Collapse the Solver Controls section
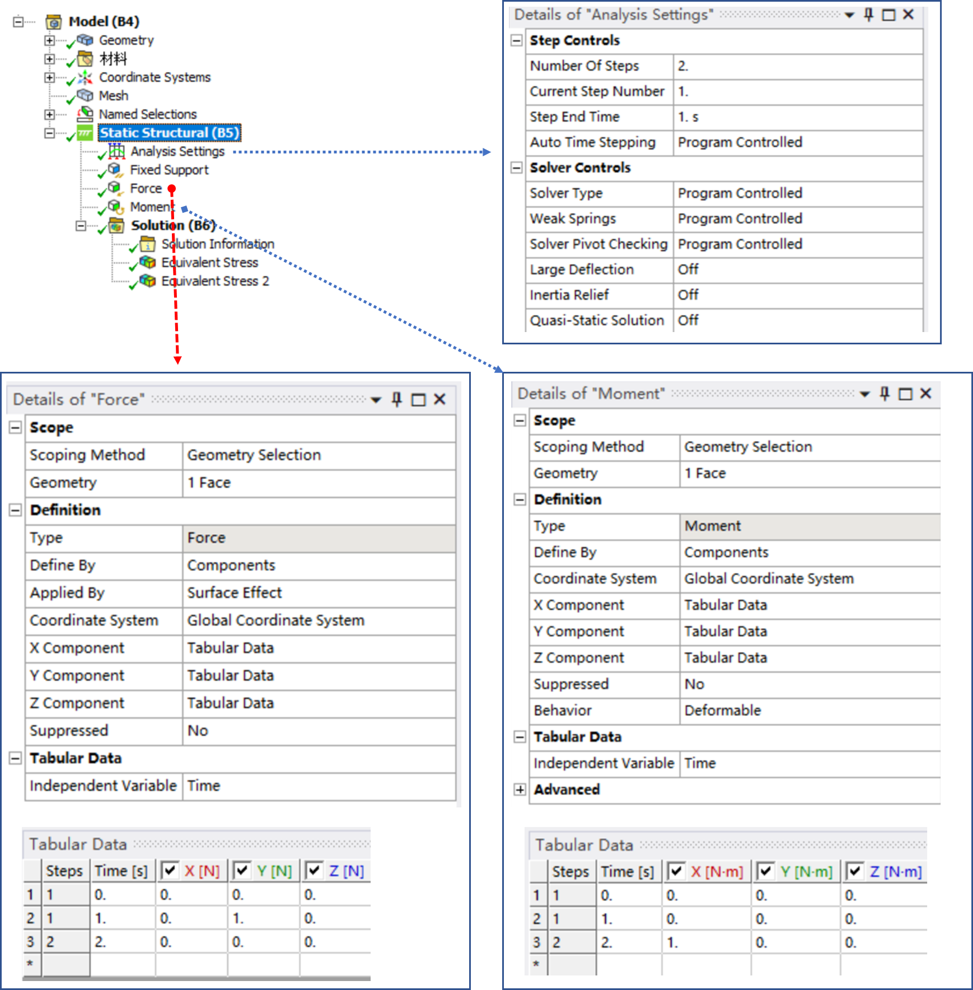973x990 pixels. 517,167
